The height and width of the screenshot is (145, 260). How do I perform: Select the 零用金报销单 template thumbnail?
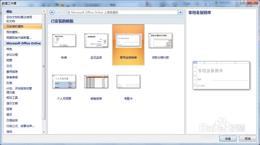click(x=128, y=41)
